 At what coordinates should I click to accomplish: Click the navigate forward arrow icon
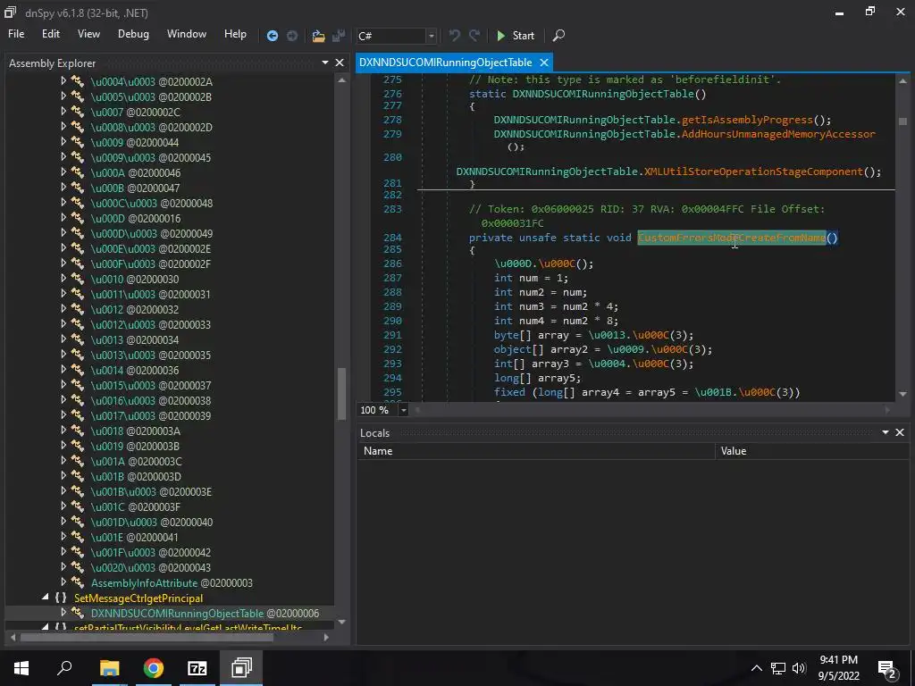tap(292, 36)
